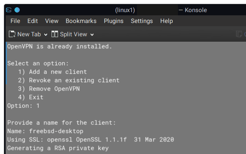Click the 'Select an option:' line
246x154 pixels.
38,63
